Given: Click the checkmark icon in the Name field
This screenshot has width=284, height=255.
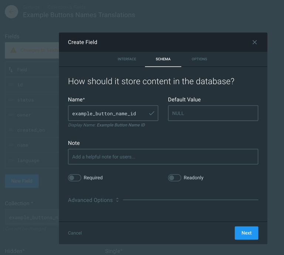Looking at the screenshot, I should click(x=152, y=113).
